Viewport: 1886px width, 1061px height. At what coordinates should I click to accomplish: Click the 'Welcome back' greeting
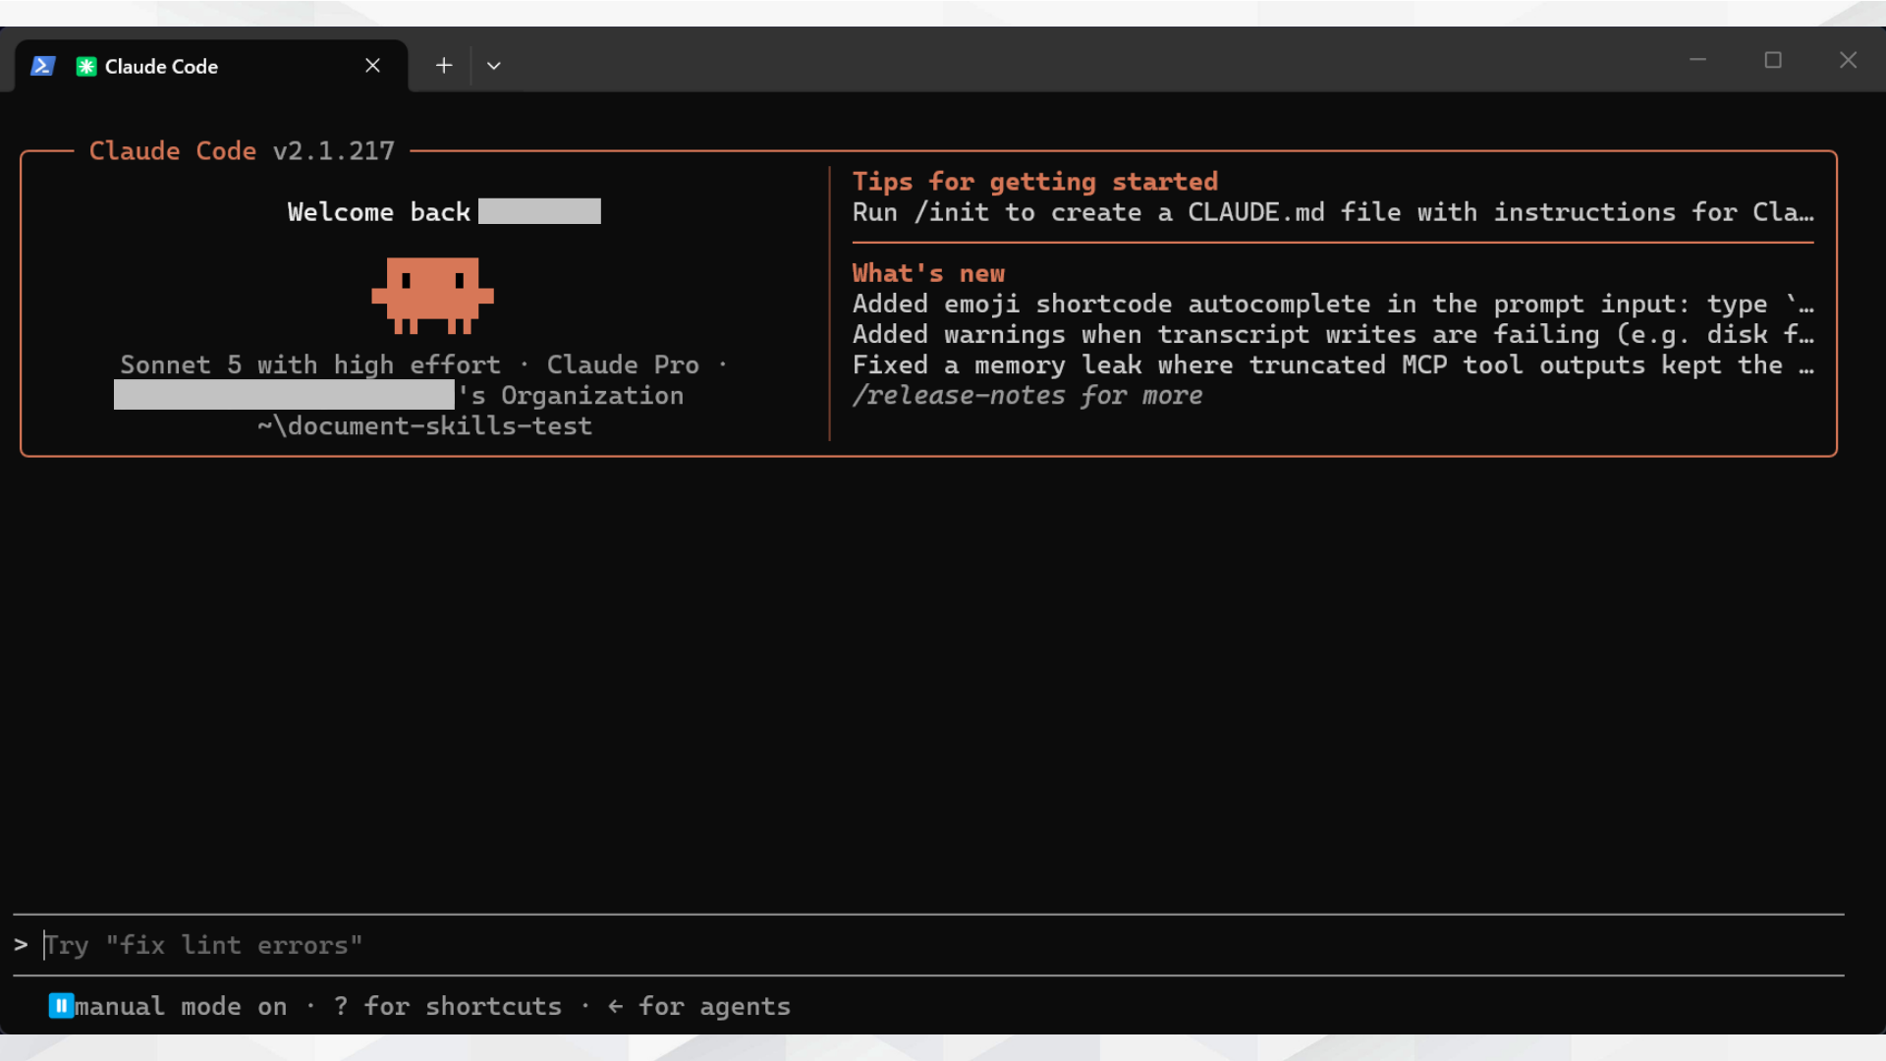point(378,212)
